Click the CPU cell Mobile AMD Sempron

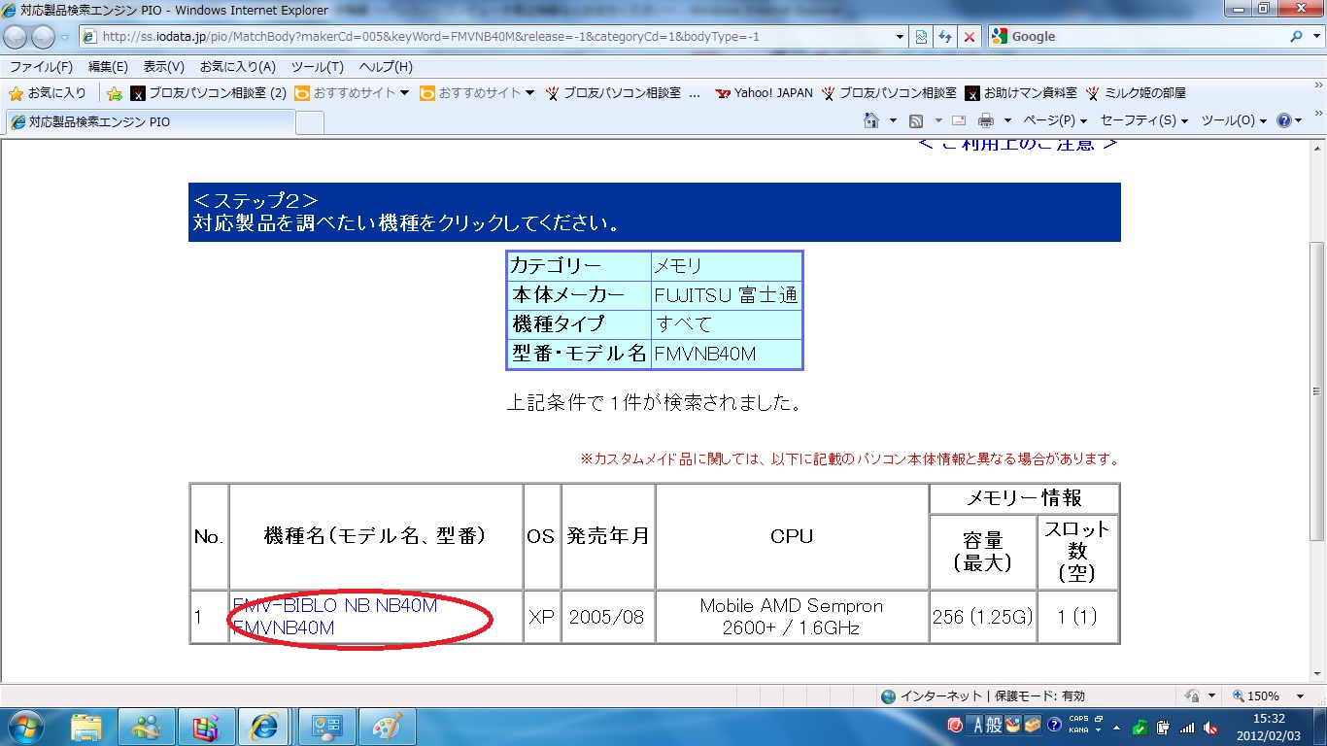(792, 617)
